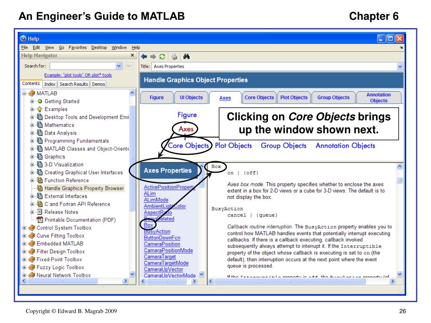Image resolution: width=431 pixels, height=323 pixels.
Task: Click the green Refresh icon
Action: point(162,57)
